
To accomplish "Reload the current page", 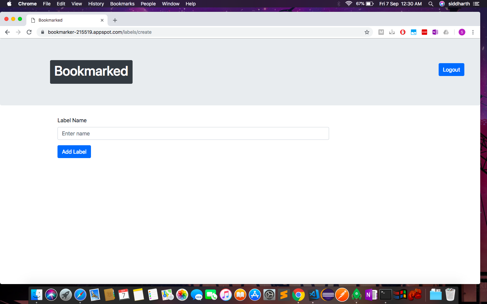I will pyautogui.click(x=29, y=32).
